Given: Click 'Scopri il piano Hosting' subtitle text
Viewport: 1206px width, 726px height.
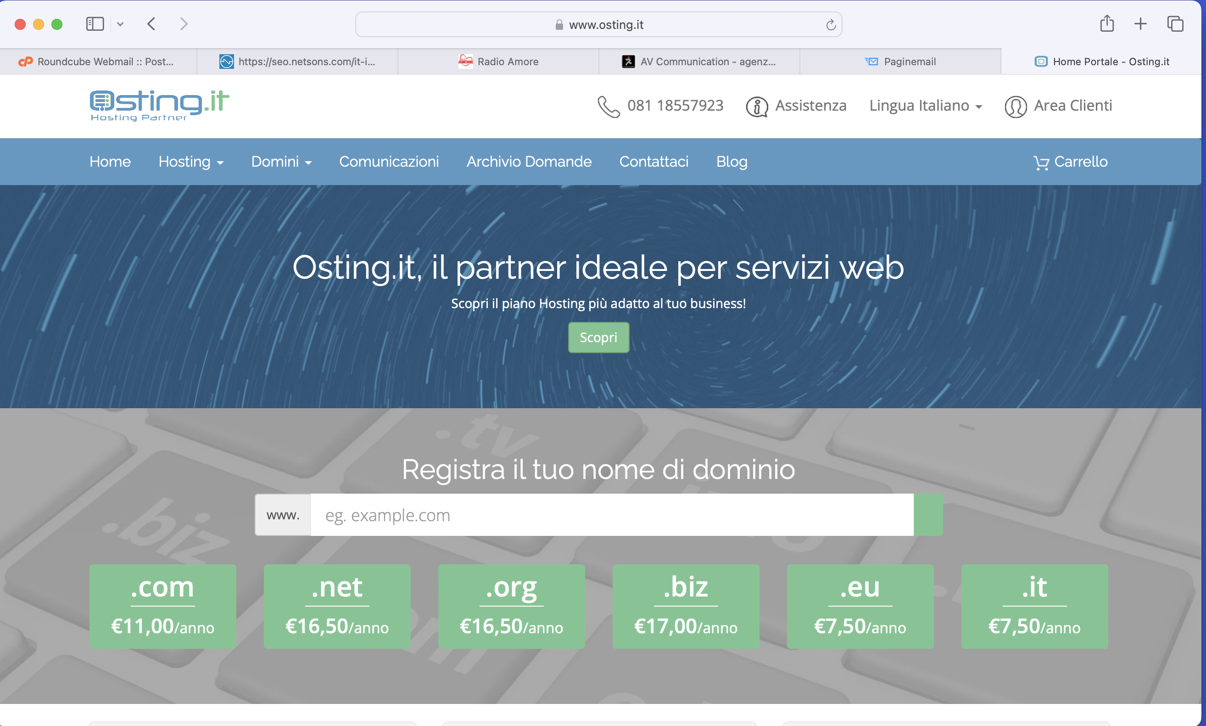Looking at the screenshot, I should coord(598,304).
